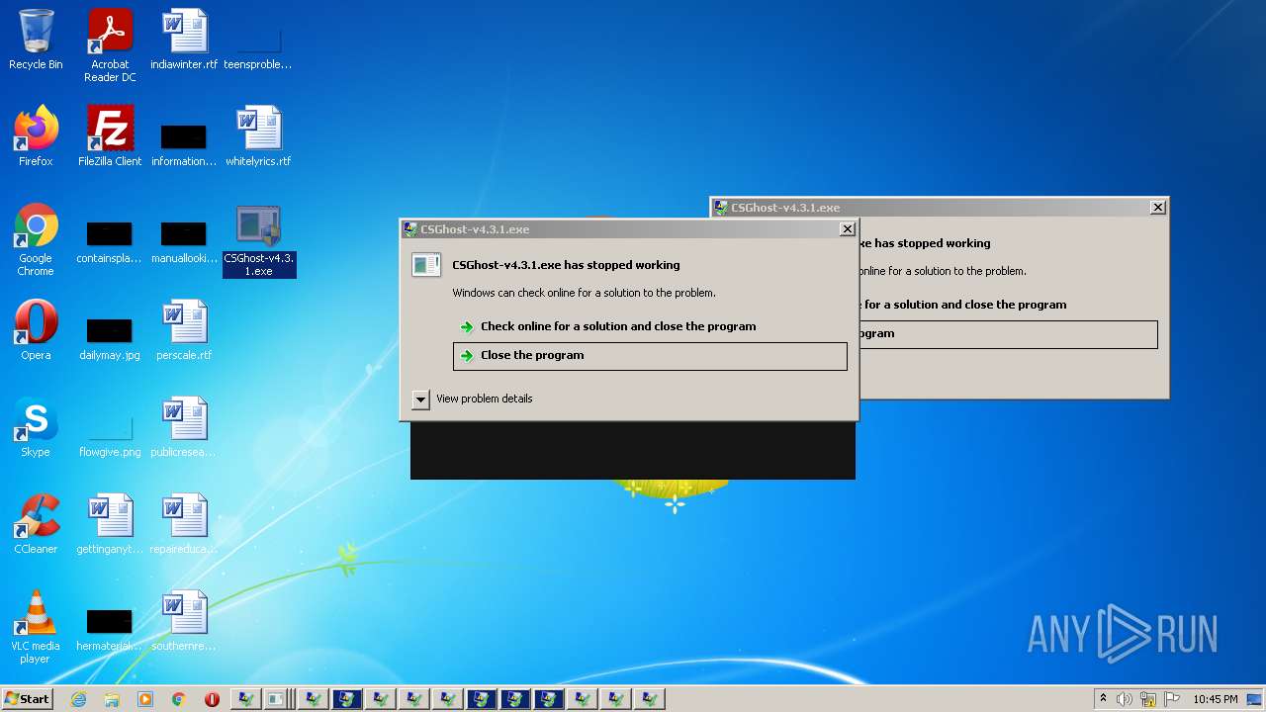Open the Skype desktop shortcut
This screenshot has height=712, width=1266.
tap(36, 427)
